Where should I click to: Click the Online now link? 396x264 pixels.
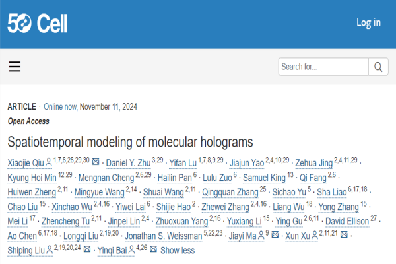pyautogui.click(x=60, y=107)
